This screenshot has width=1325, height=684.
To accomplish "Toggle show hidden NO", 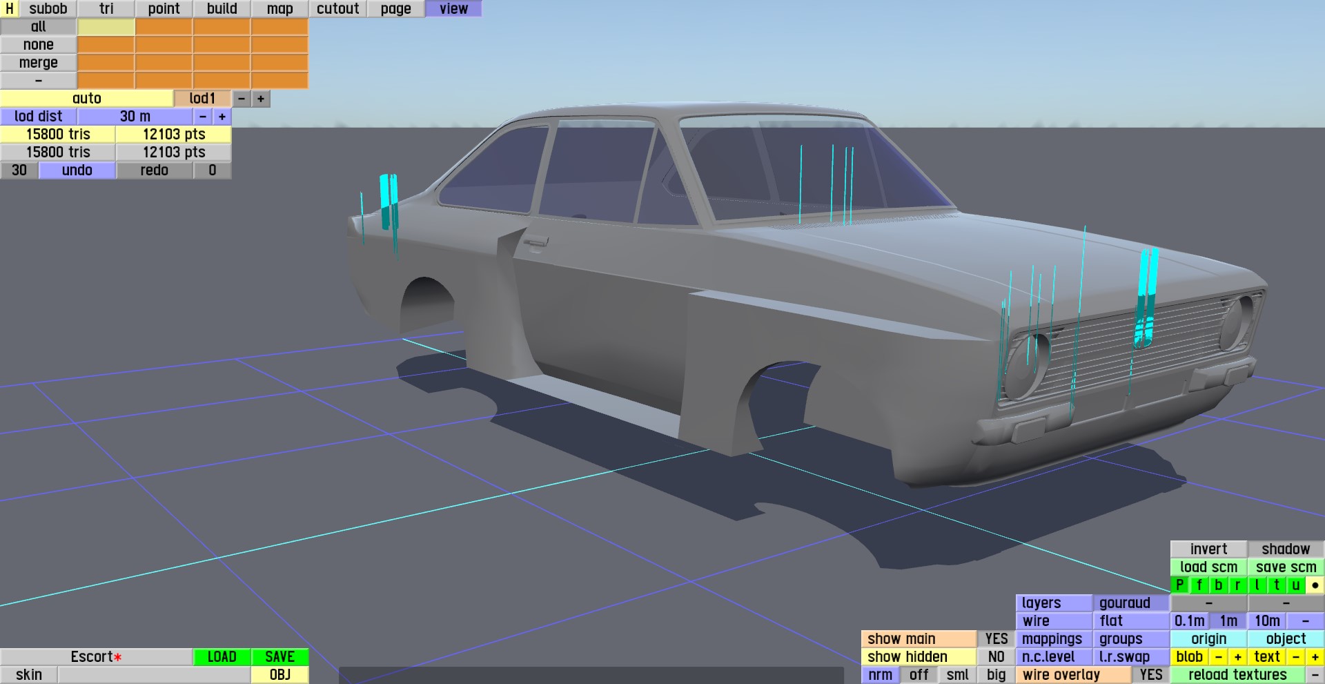I will pyautogui.click(x=997, y=657).
